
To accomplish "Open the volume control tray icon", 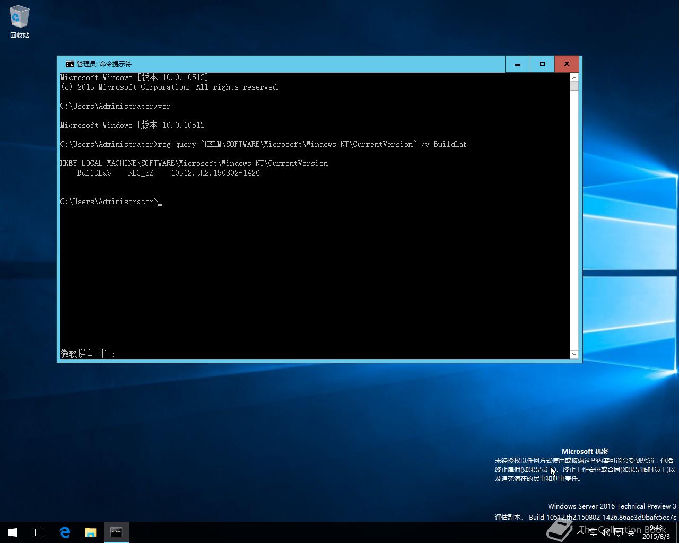I will point(605,532).
